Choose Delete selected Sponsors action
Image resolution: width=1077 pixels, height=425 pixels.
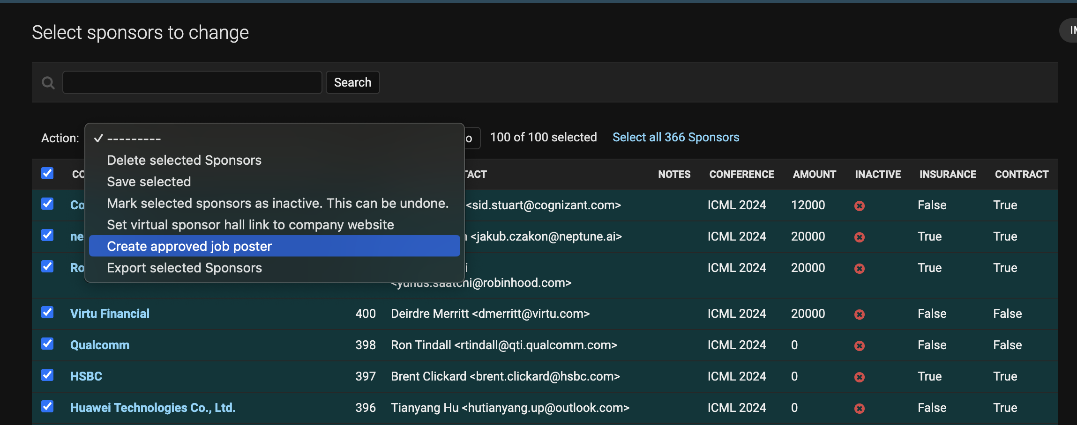coord(275,160)
